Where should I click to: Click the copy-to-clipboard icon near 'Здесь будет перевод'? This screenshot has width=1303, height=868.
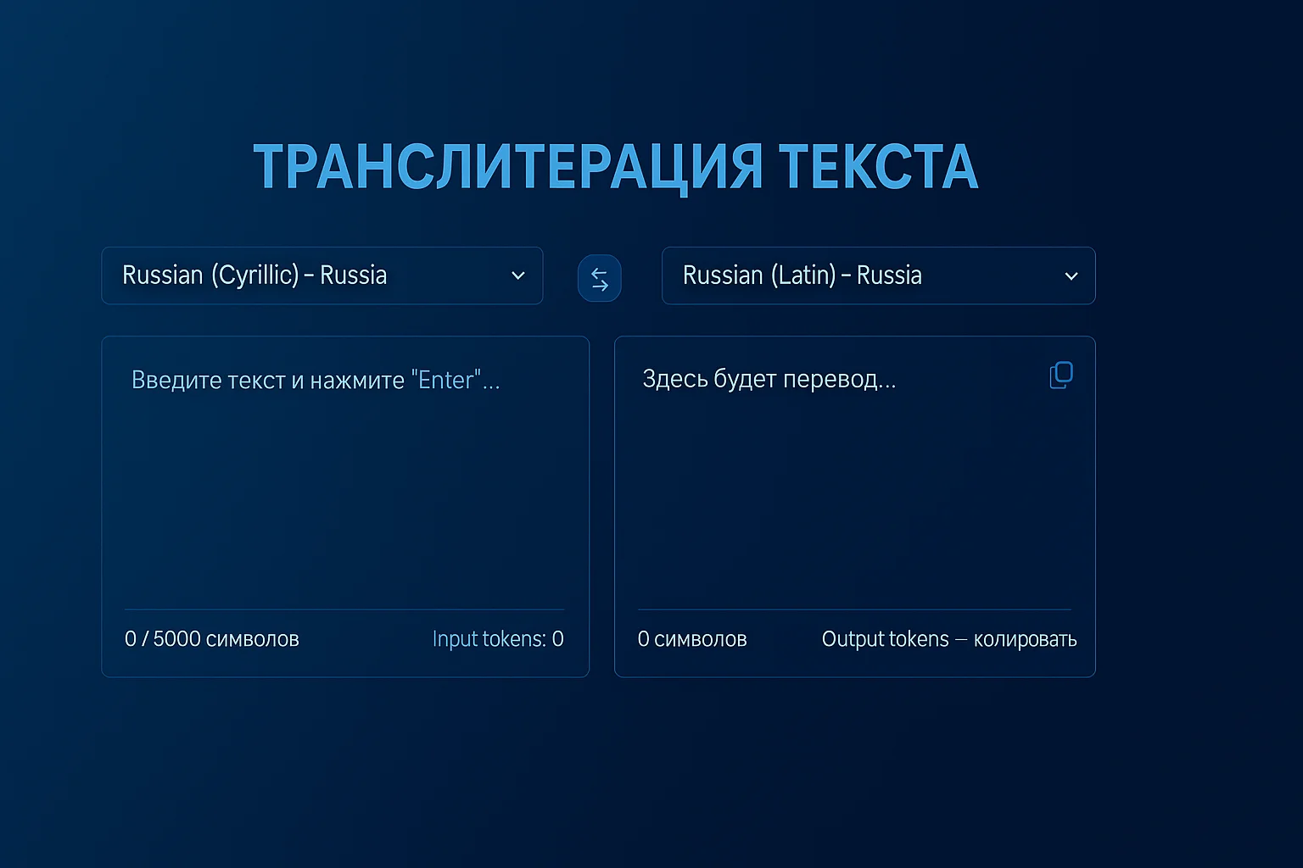pyautogui.click(x=1060, y=375)
